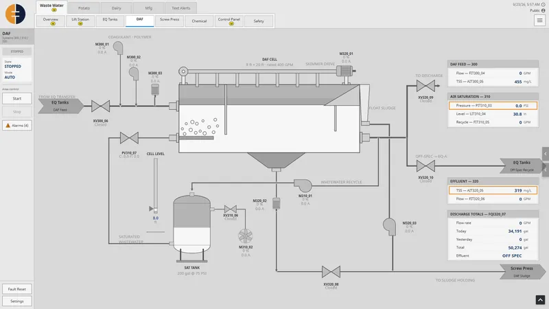Image resolution: width=549 pixels, height=309 pixels.
Task: Follow the EQ Tanks DAF Feed link arrow
Action: (60, 106)
